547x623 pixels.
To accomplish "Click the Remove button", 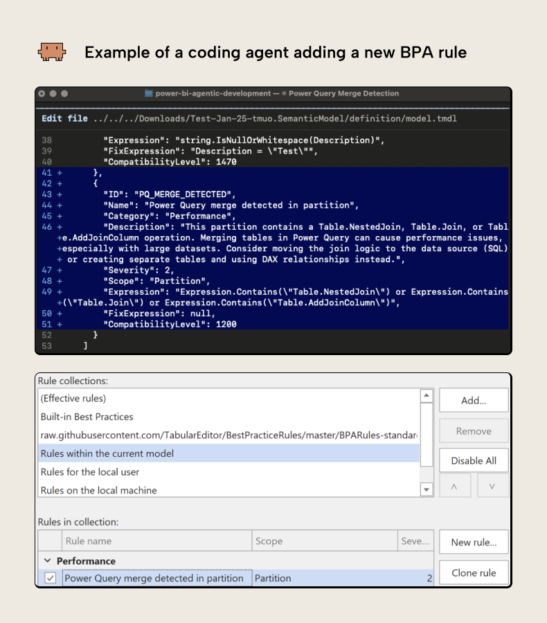I will click(474, 430).
